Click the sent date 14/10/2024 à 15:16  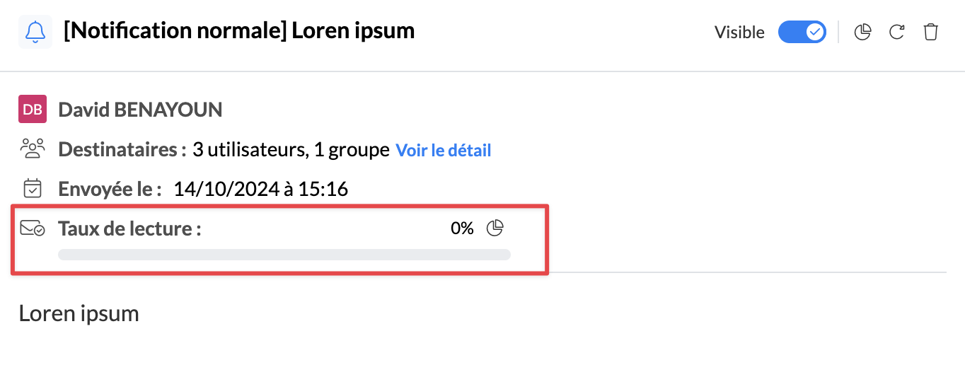tap(260, 189)
